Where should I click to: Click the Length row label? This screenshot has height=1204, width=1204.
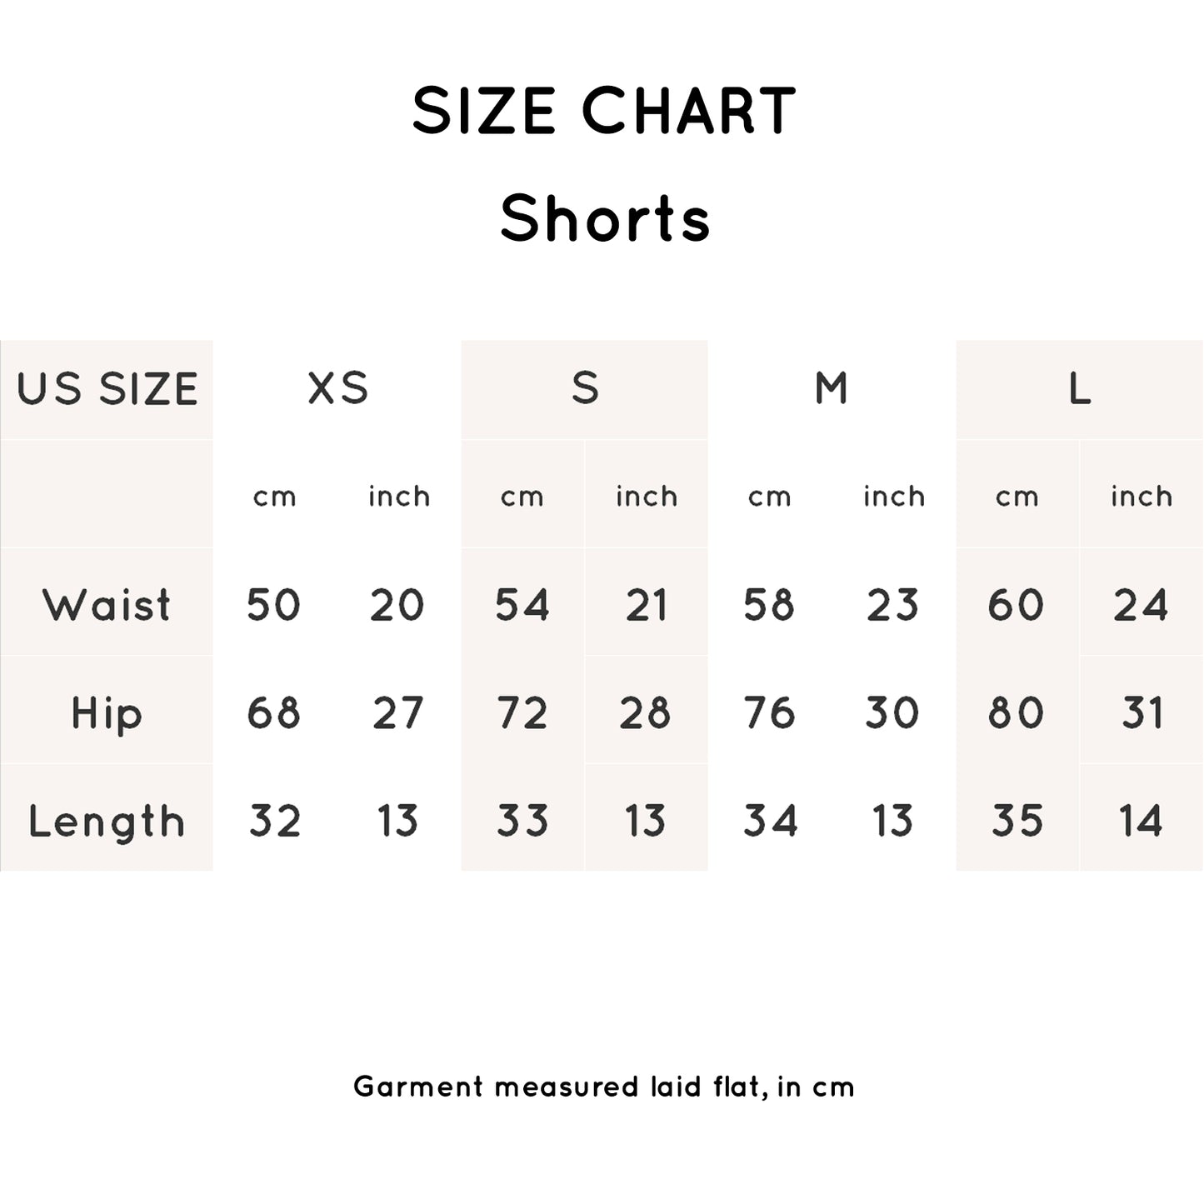click(107, 822)
